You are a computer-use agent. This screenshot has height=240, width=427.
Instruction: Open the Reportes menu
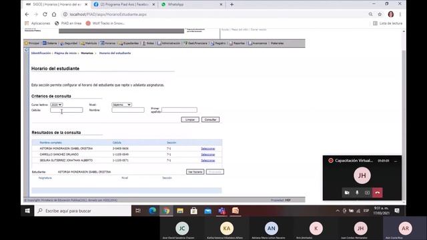(x=237, y=43)
